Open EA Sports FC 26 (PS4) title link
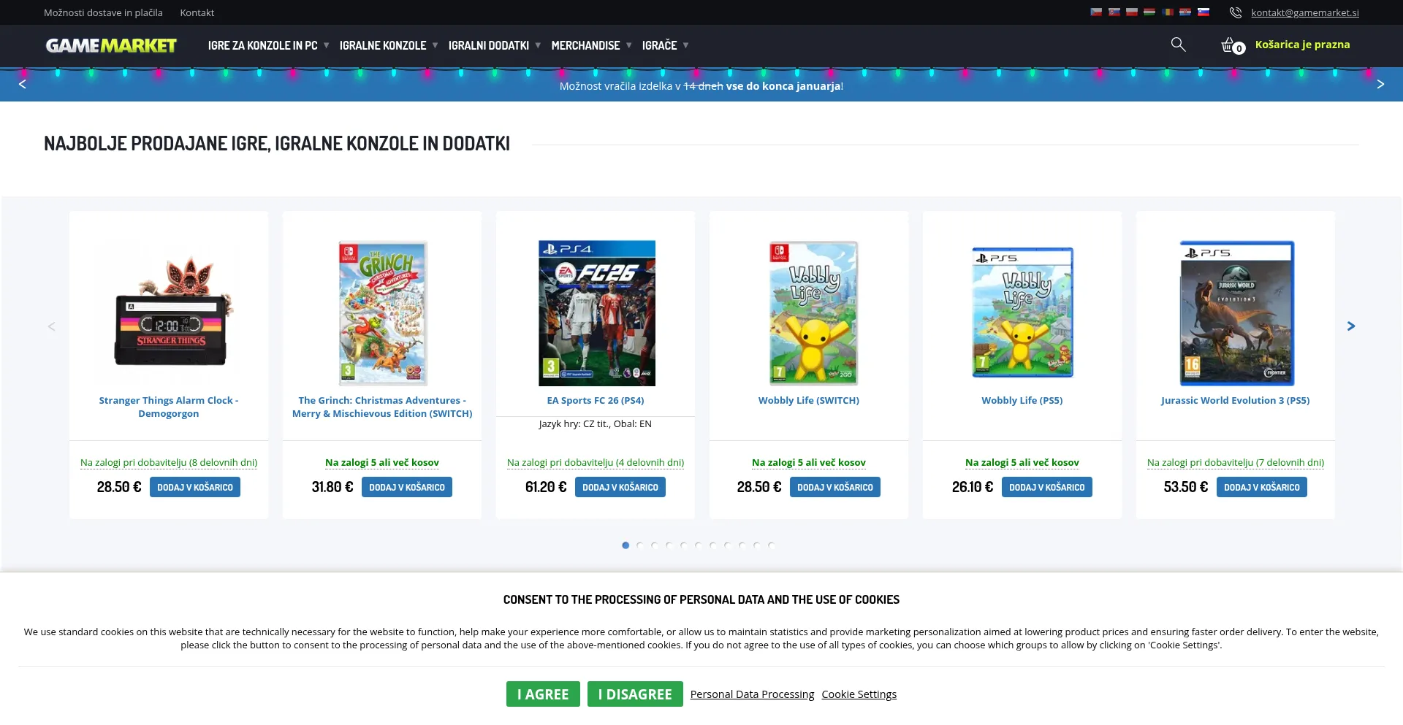 coord(596,400)
